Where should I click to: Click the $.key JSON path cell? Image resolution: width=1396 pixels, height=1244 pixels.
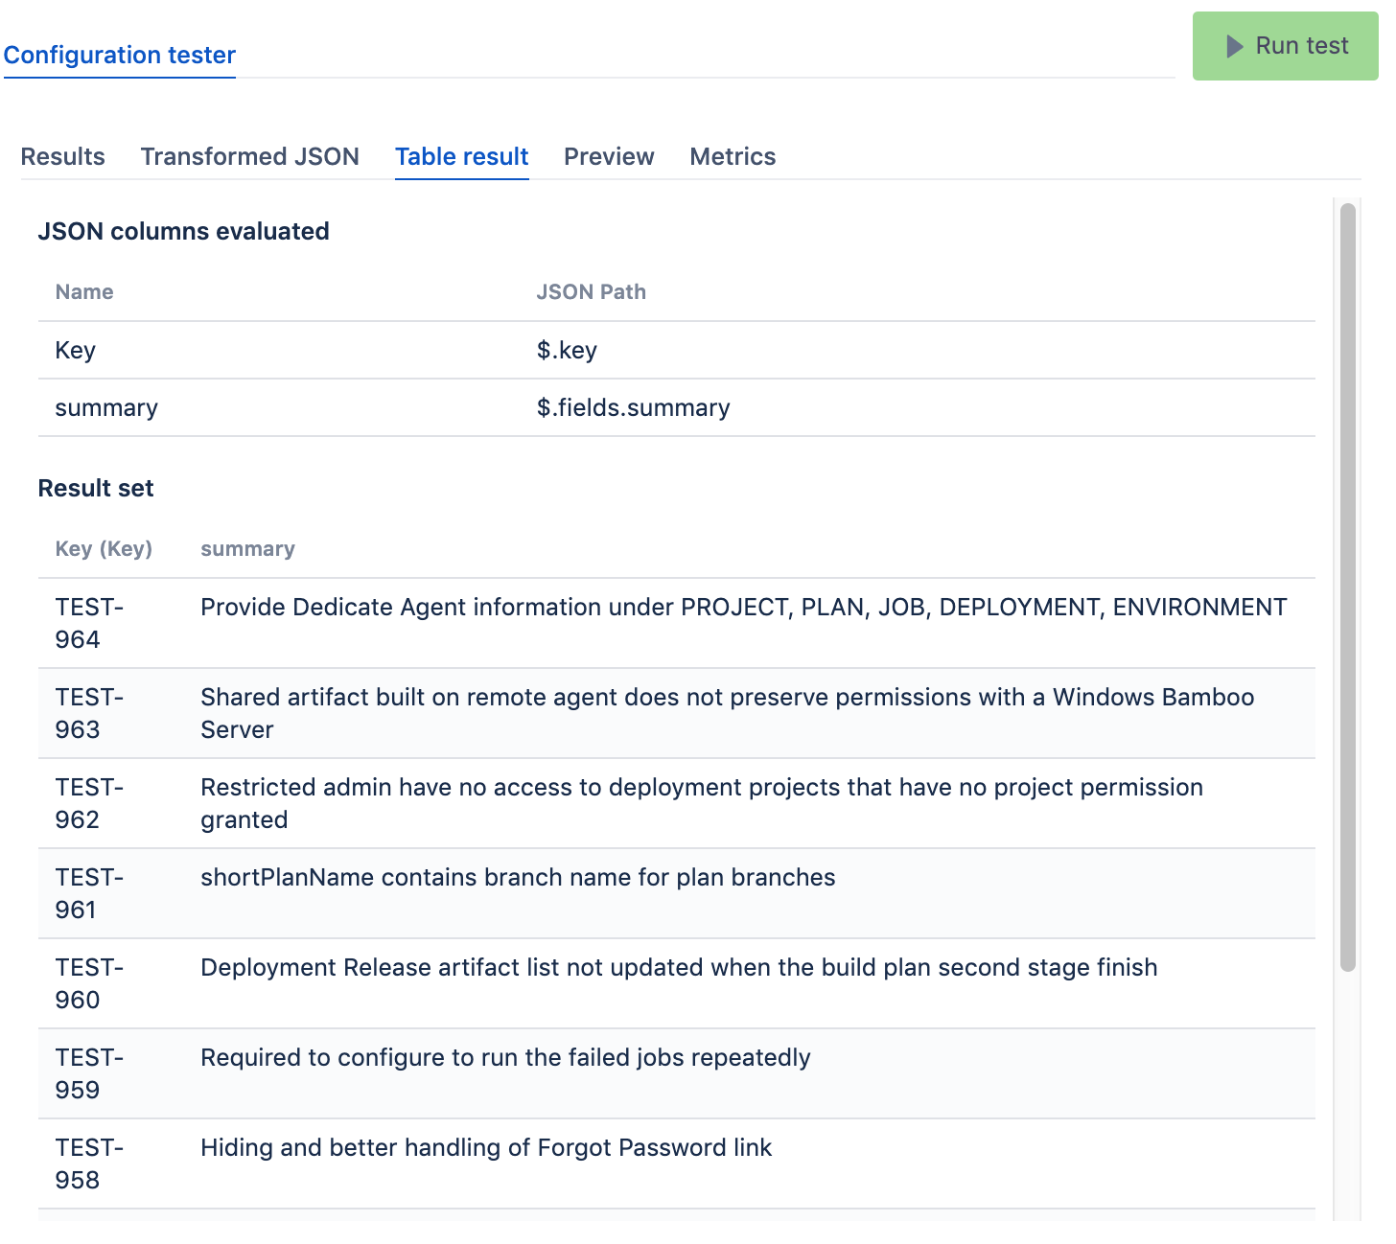[x=567, y=351]
